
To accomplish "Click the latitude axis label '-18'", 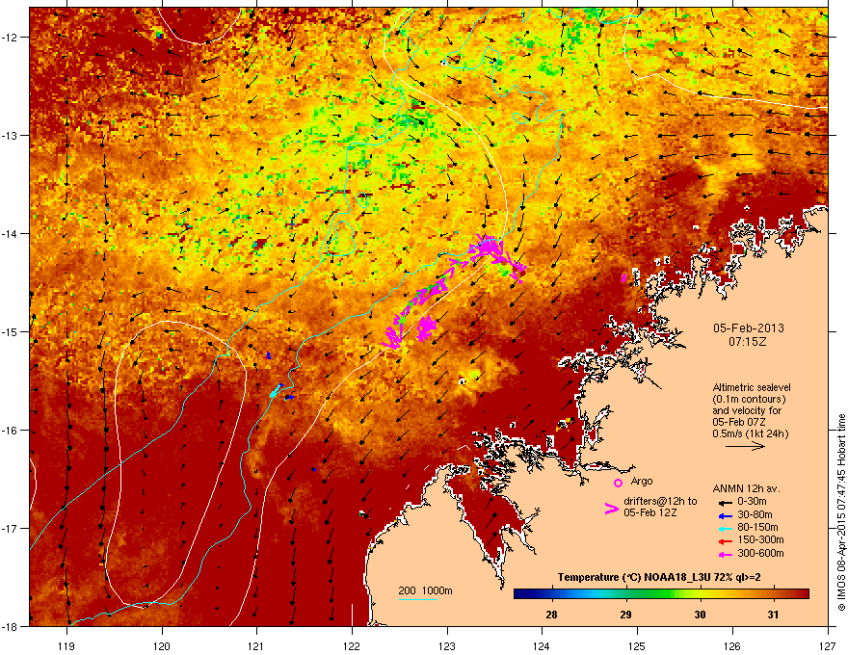I will coord(10,626).
